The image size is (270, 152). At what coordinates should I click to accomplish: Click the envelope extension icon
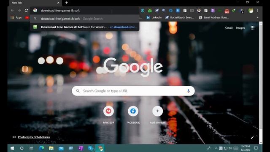(x=192, y=11)
